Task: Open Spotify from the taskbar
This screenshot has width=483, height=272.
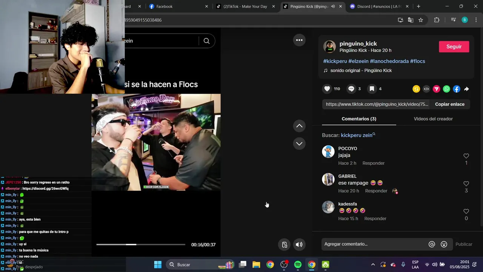Action: click(x=298, y=264)
